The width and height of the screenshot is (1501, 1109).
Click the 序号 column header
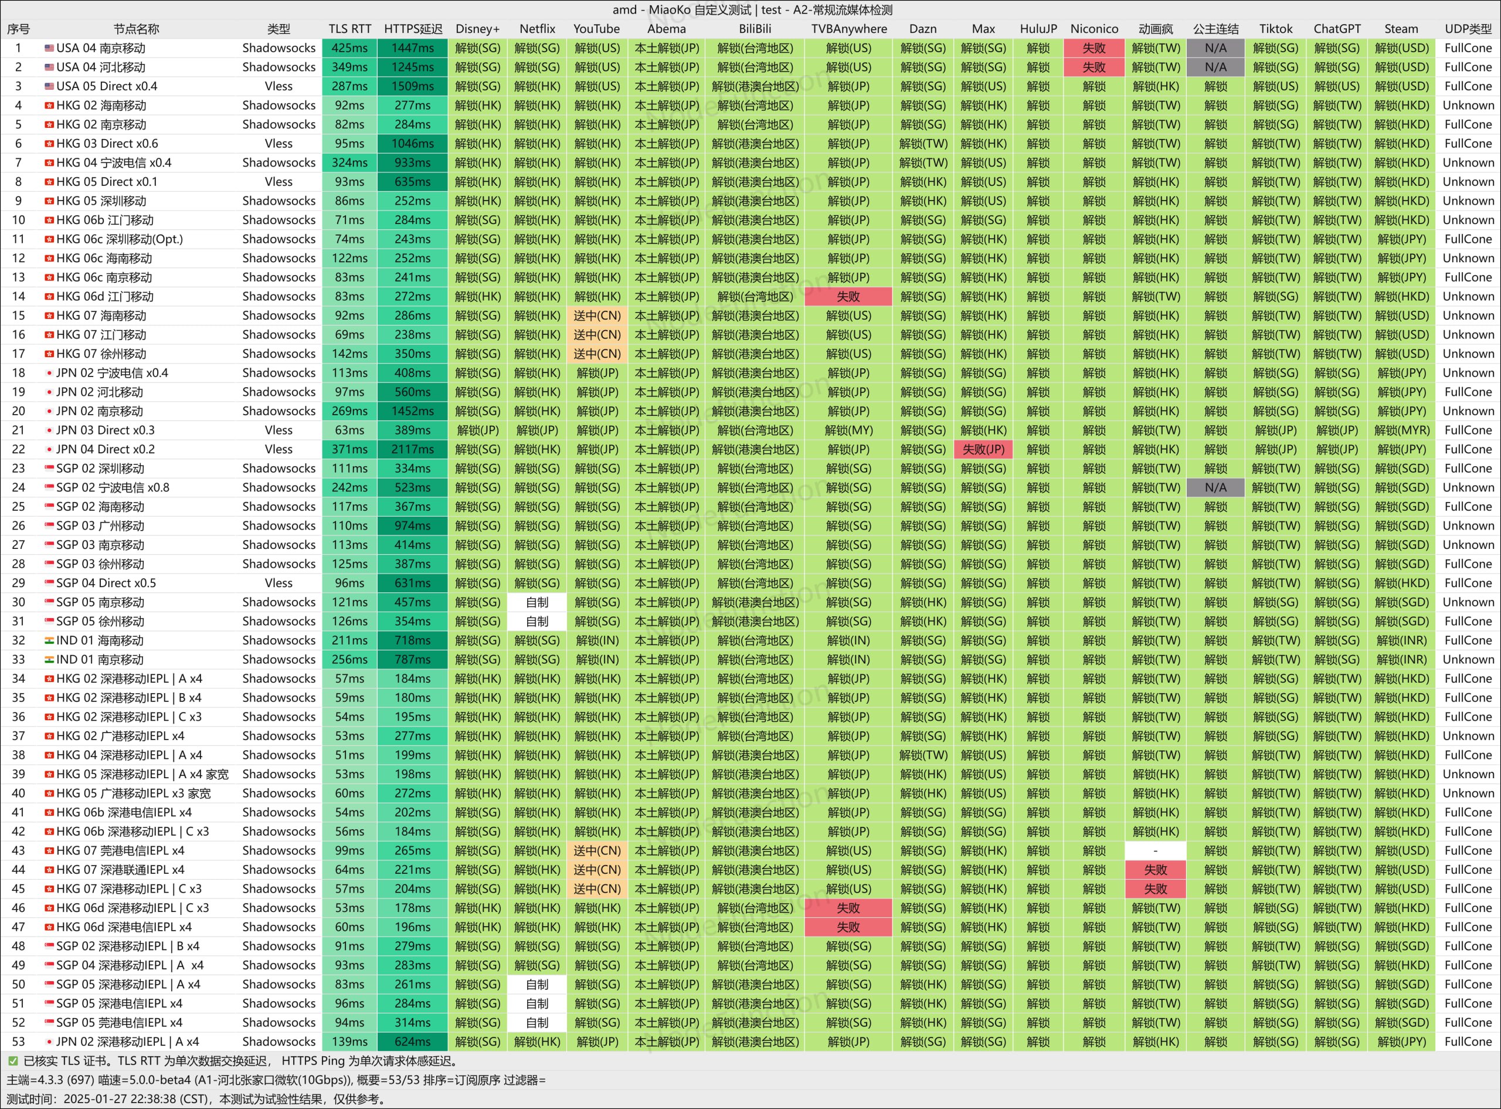(x=18, y=29)
